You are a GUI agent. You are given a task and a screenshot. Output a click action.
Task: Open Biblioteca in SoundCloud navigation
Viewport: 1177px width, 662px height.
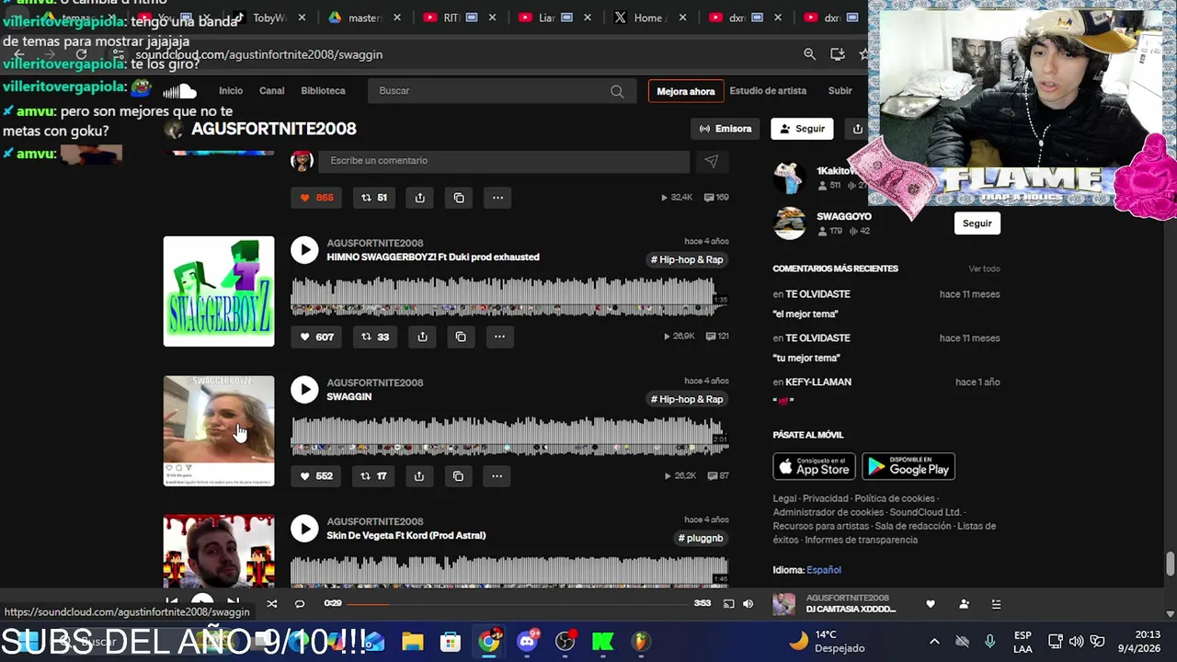[323, 91]
